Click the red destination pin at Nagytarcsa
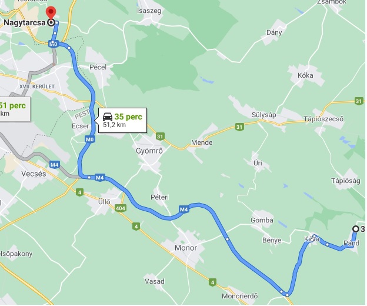Viewport: 367px width, 306px height. point(51,13)
